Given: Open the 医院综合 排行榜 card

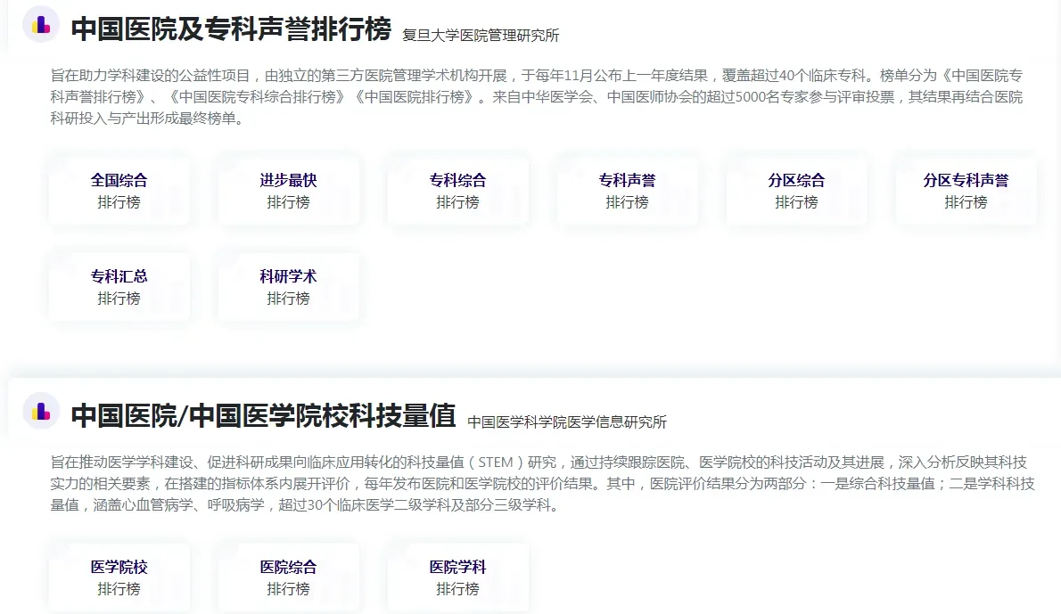Looking at the screenshot, I should [288, 577].
